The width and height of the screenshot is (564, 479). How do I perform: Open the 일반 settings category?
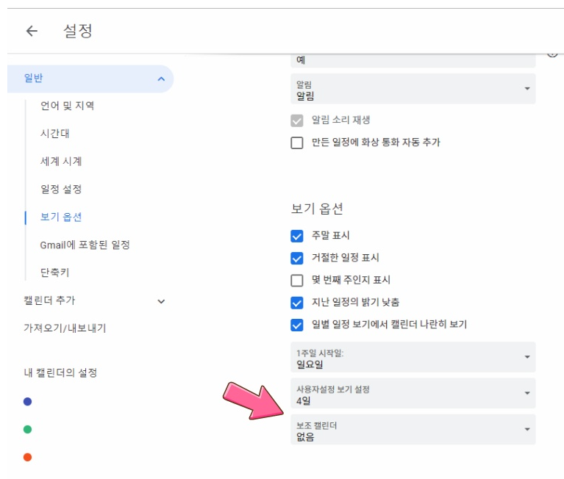point(90,79)
